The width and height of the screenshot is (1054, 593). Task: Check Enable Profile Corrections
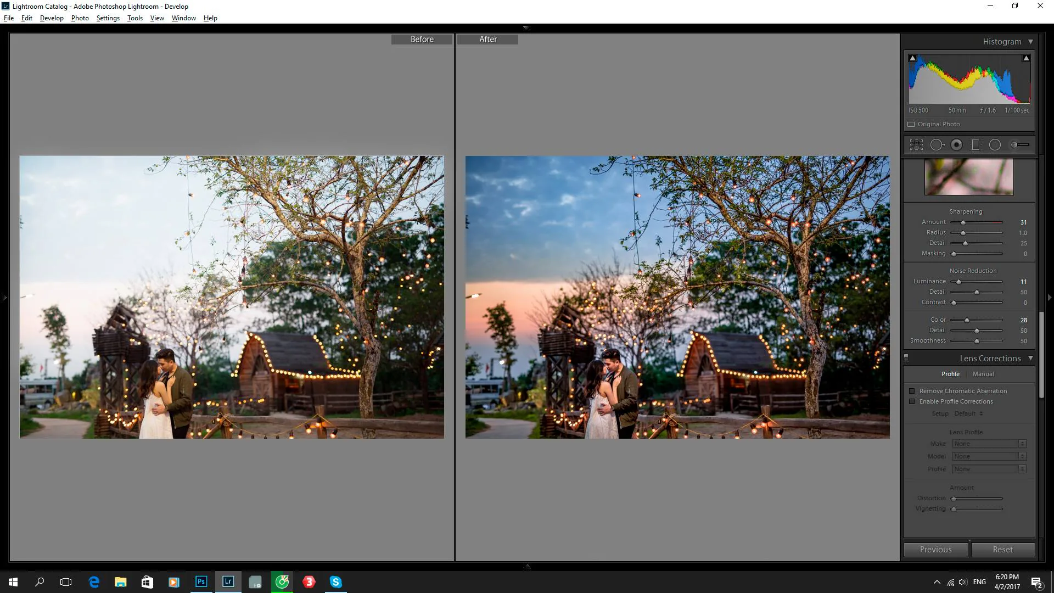pos(912,401)
